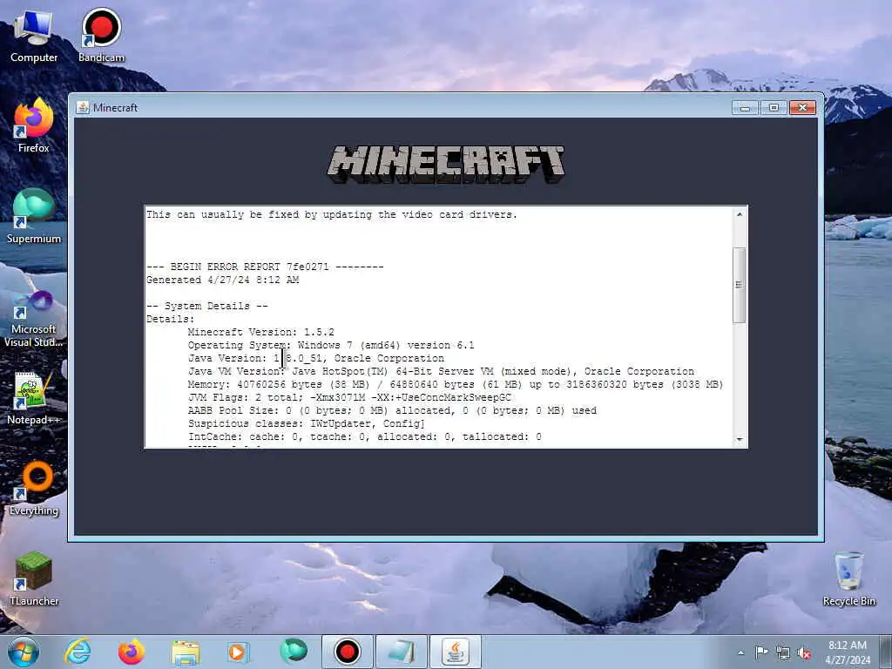The image size is (892, 669).
Task: Minimize the Minecraft window
Action: tap(745, 107)
